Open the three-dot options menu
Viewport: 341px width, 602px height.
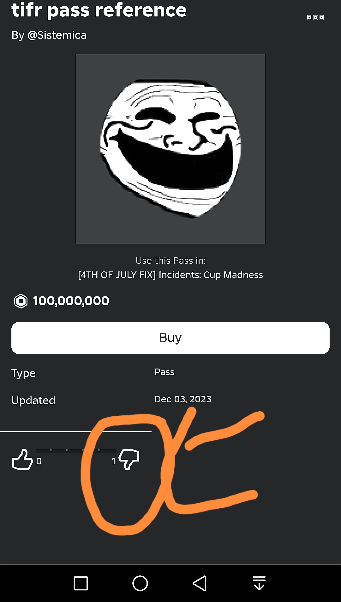coord(315,17)
